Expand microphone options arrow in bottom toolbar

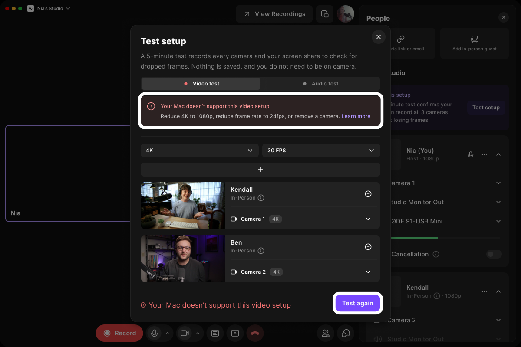(167, 333)
